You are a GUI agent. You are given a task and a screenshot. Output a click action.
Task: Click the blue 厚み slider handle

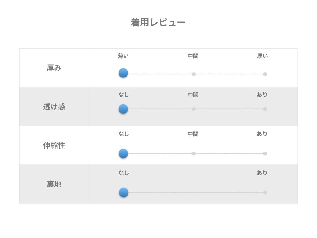point(123,73)
